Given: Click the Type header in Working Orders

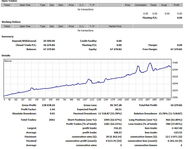Looking at the screenshot, I should pos(42,26).
